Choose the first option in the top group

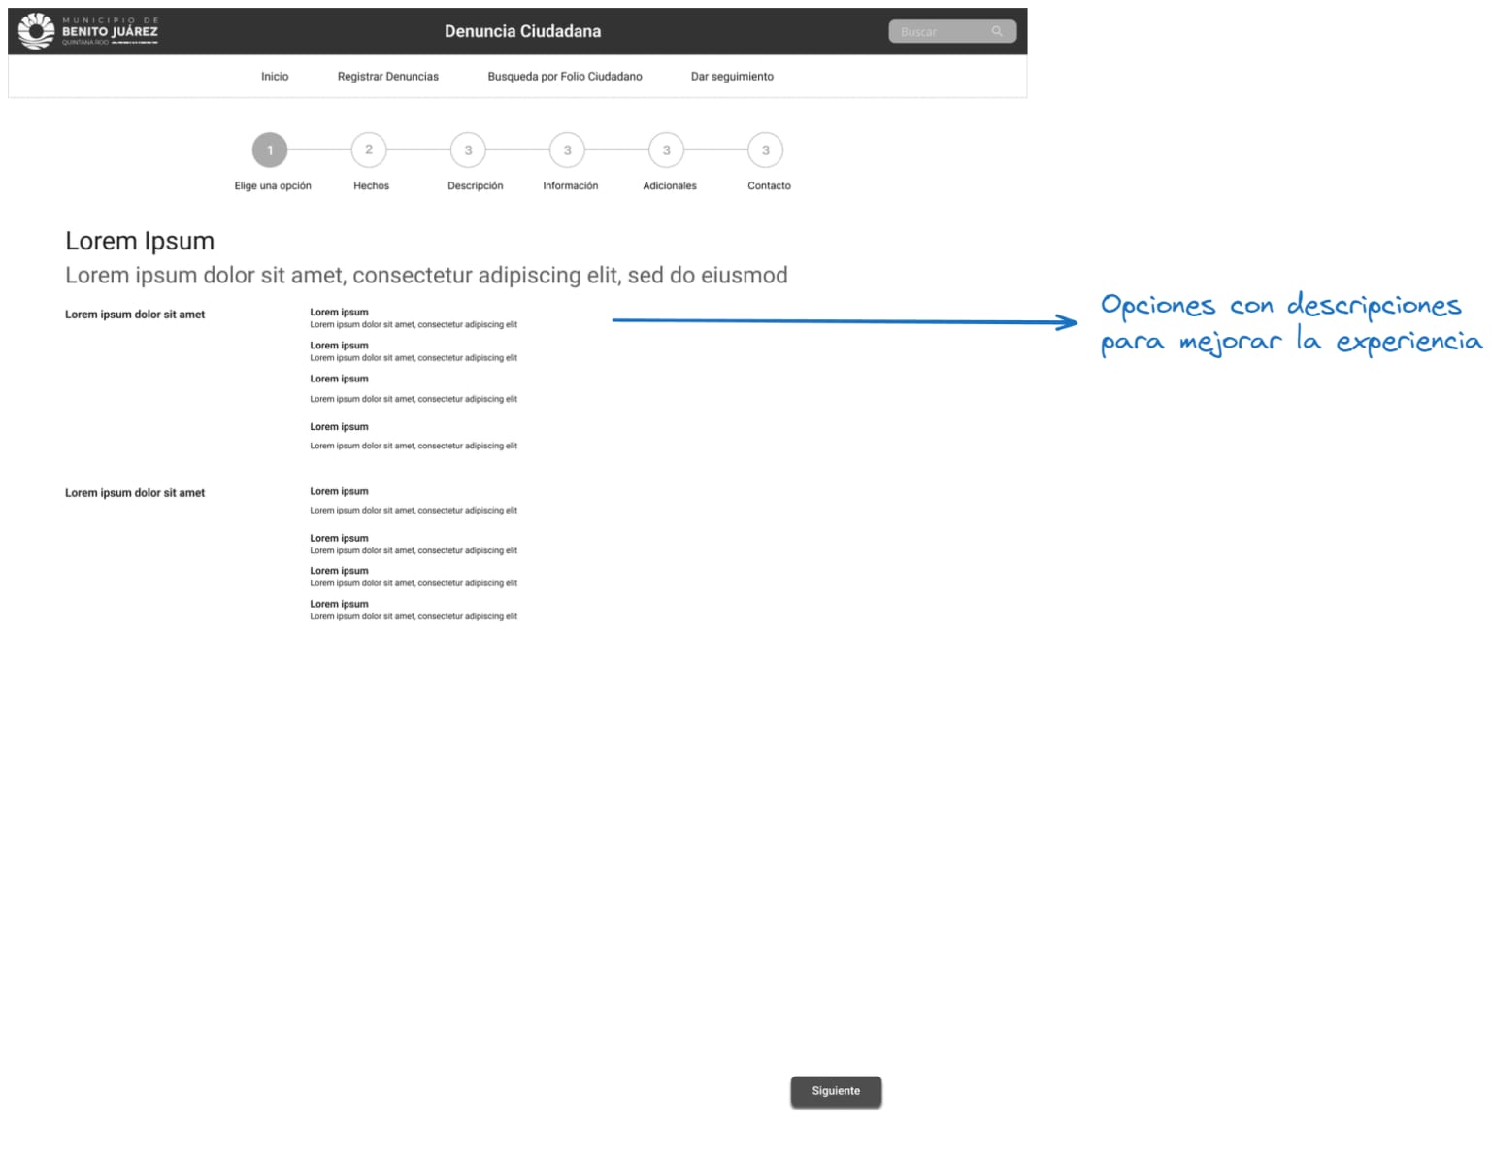point(339,313)
